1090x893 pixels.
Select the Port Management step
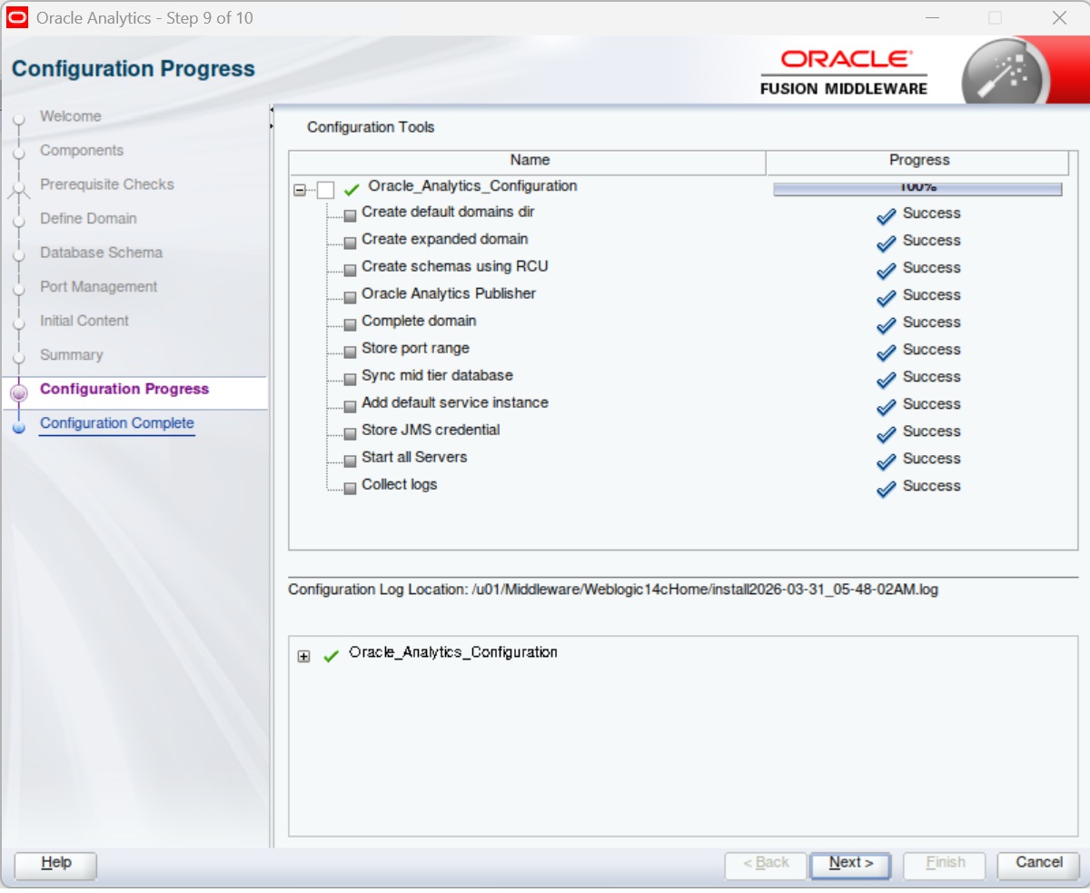(x=98, y=287)
